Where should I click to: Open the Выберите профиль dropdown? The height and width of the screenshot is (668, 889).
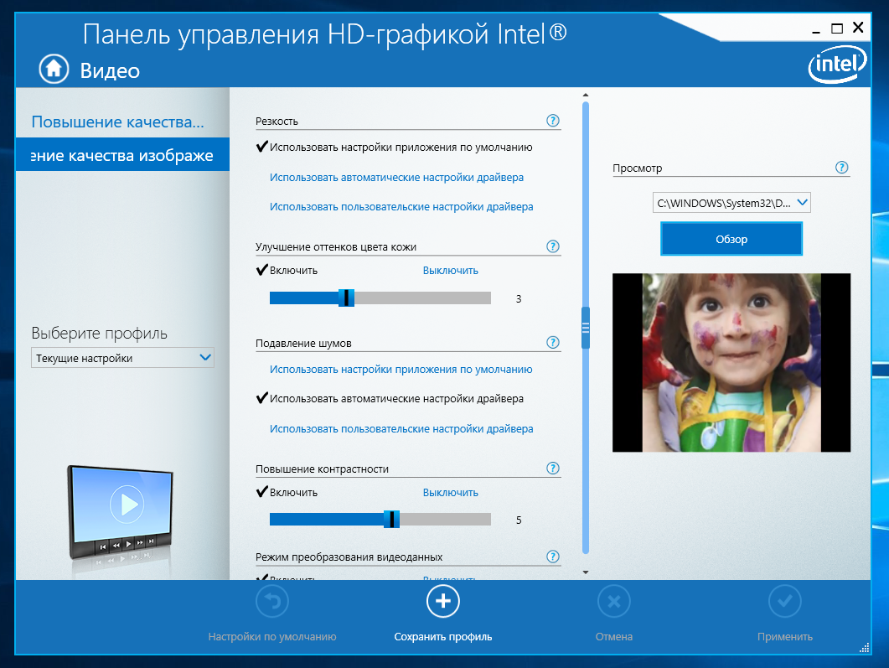(x=122, y=358)
